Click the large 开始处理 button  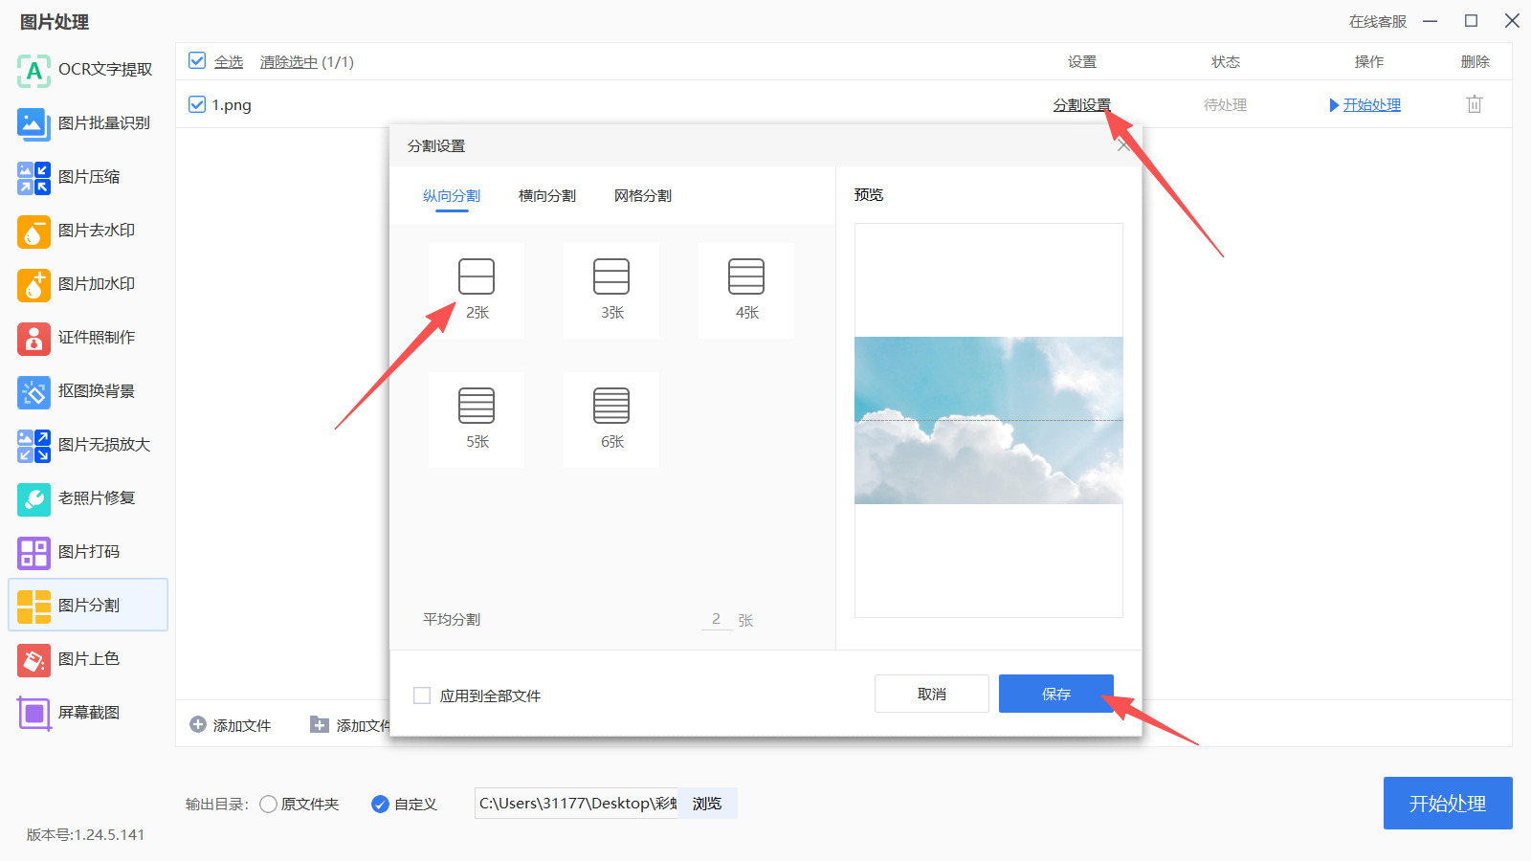tap(1448, 804)
